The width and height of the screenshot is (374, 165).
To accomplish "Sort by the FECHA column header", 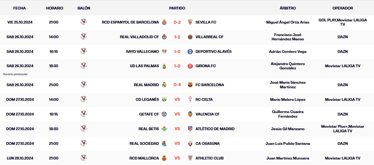I will tap(20, 8).
